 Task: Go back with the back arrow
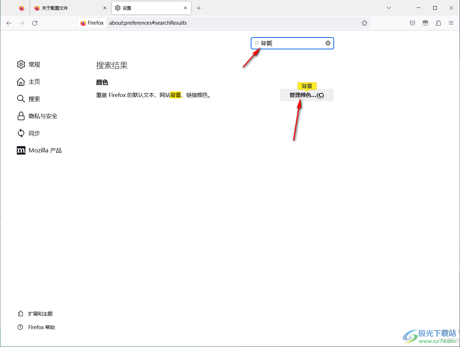coord(9,23)
